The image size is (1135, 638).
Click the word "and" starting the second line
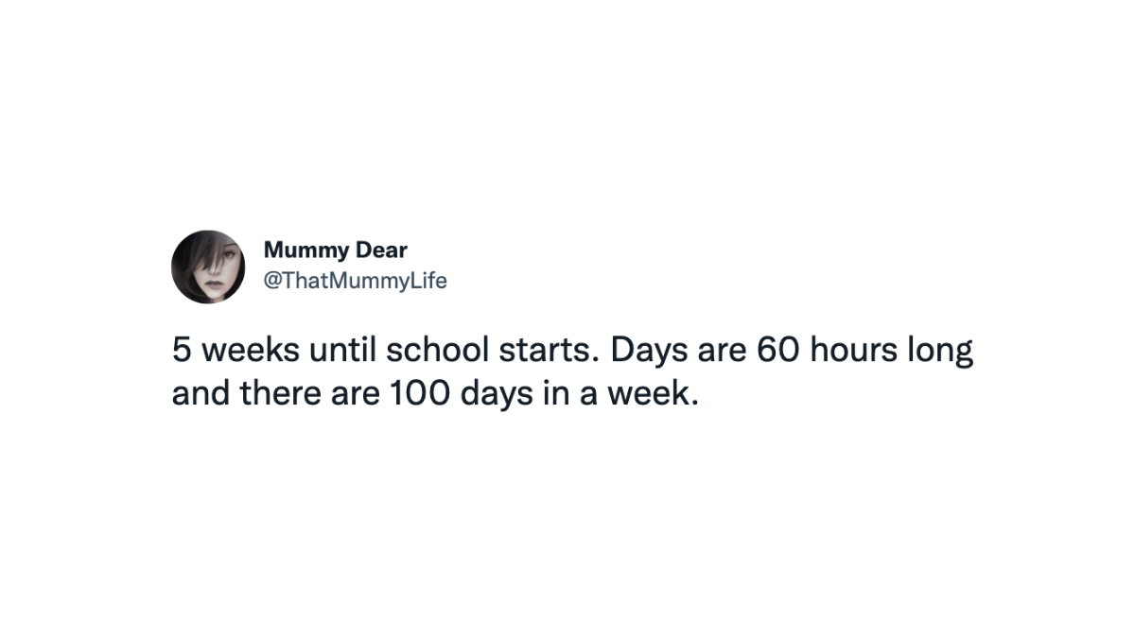point(201,392)
